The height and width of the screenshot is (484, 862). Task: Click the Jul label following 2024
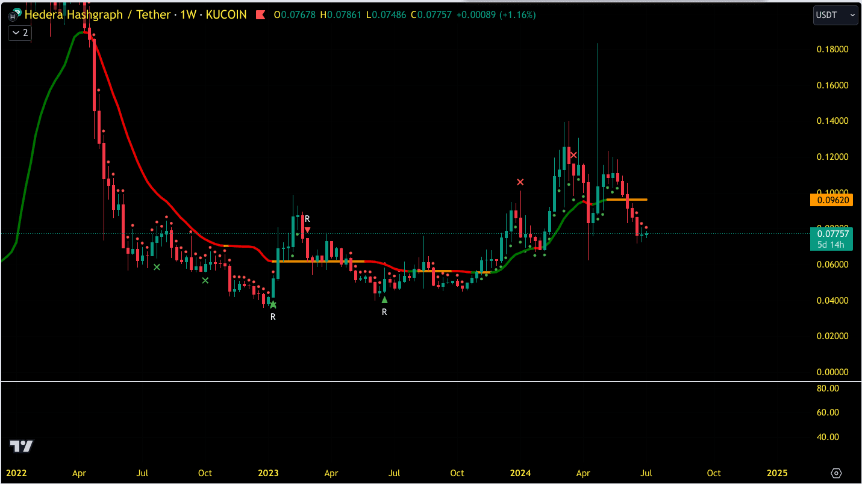pyautogui.click(x=647, y=473)
